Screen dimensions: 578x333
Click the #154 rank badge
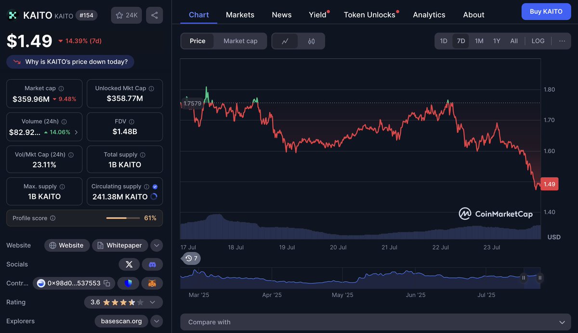87,15
